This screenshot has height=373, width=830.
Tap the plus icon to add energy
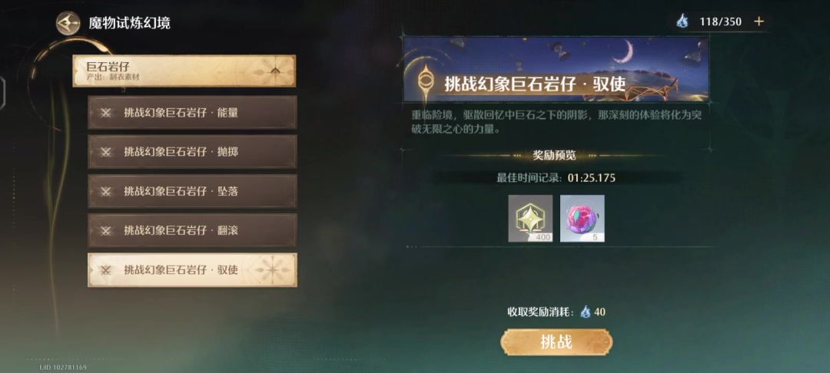pyautogui.click(x=759, y=21)
